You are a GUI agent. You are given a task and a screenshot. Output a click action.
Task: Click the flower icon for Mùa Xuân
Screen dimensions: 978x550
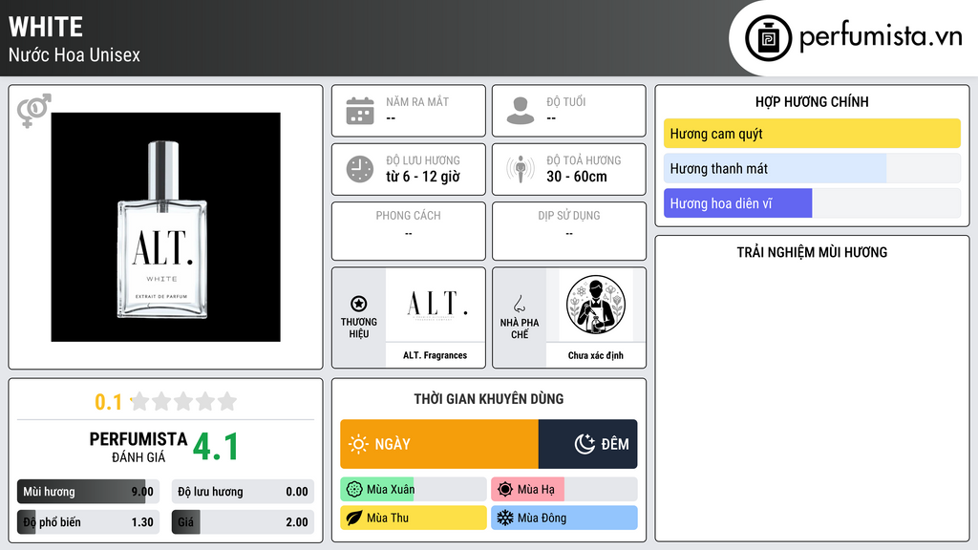click(x=353, y=490)
